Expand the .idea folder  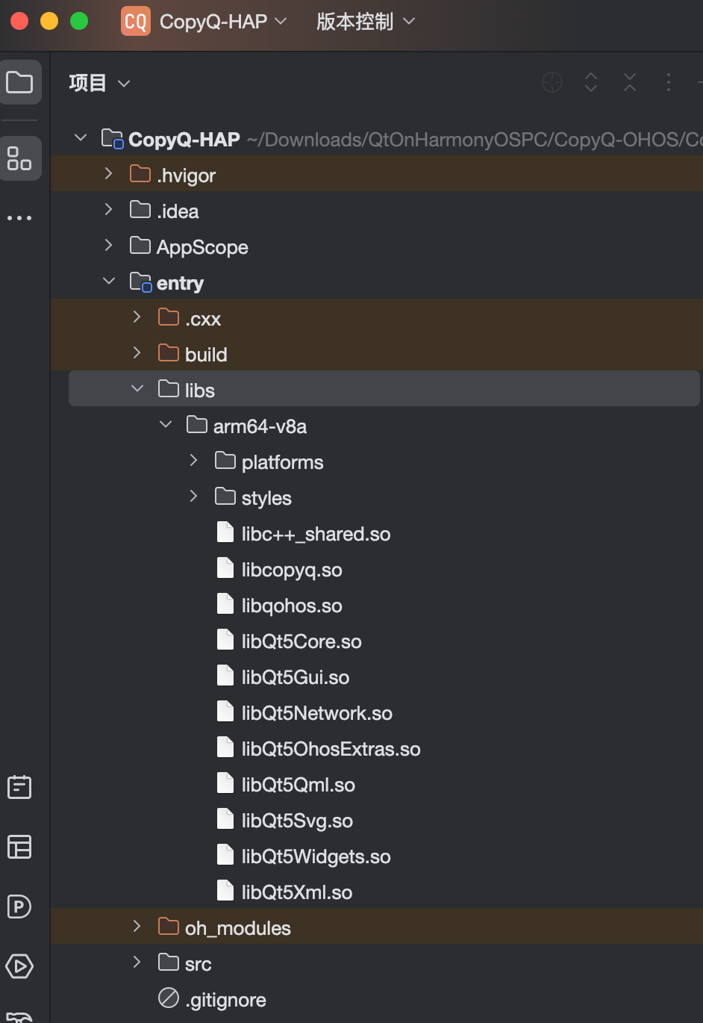click(x=109, y=209)
